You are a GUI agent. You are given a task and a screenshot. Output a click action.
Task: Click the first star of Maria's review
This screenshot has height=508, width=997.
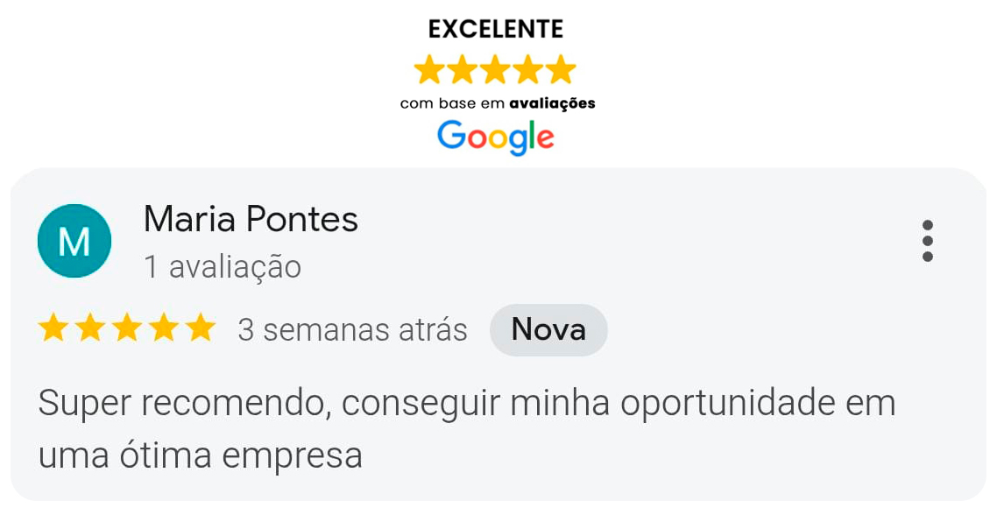tap(53, 329)
